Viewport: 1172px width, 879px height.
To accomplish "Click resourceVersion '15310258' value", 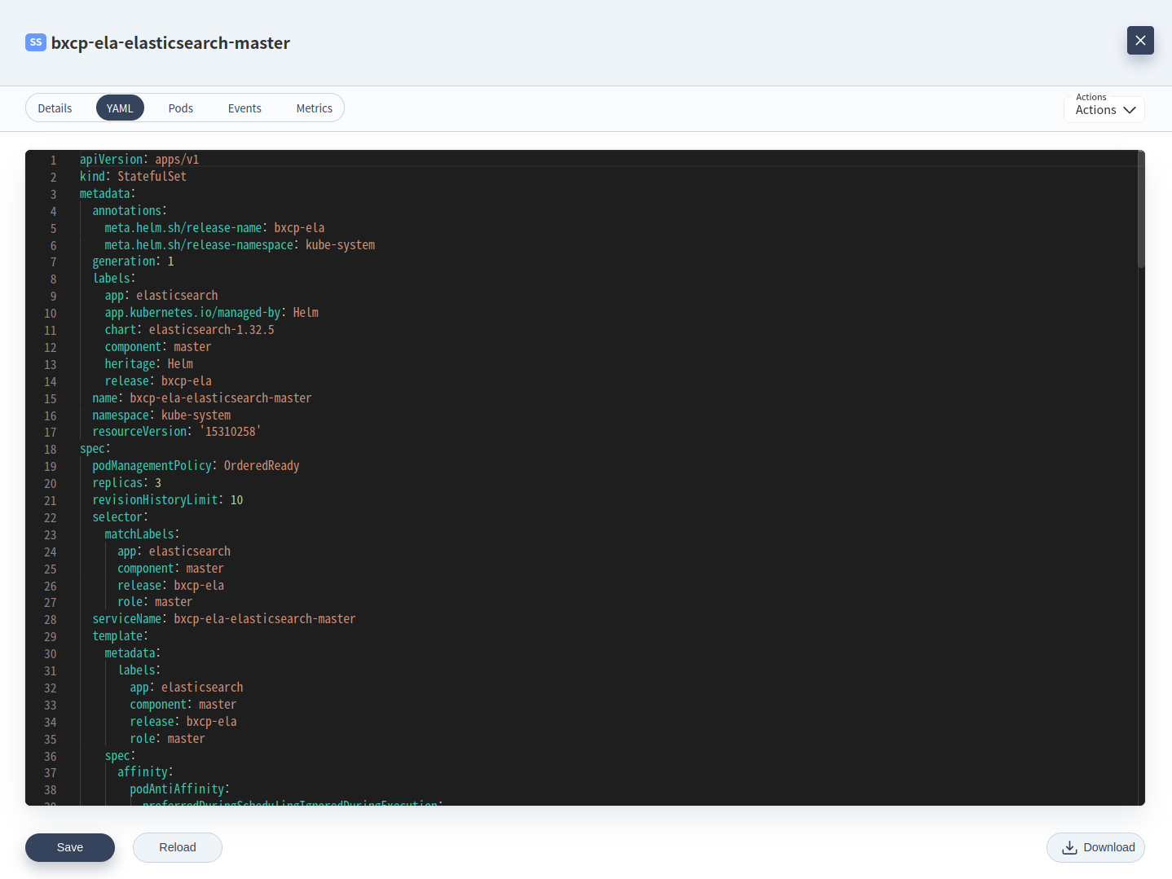I will 231,432.
